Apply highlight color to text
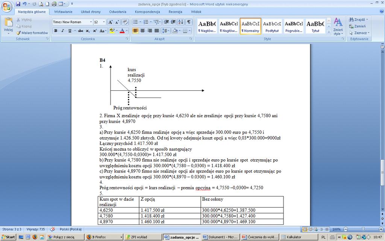The height and width of the screenshot is (241, 385). tap(112, 31)
